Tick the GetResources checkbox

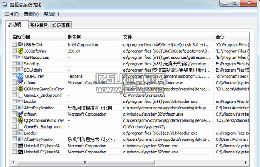coord(14,57)
